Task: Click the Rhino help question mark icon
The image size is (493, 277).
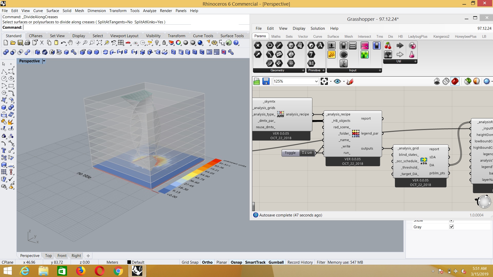Action: click(236, 43)
